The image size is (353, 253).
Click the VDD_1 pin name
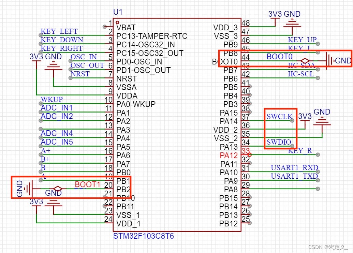[x=128, y=224]
